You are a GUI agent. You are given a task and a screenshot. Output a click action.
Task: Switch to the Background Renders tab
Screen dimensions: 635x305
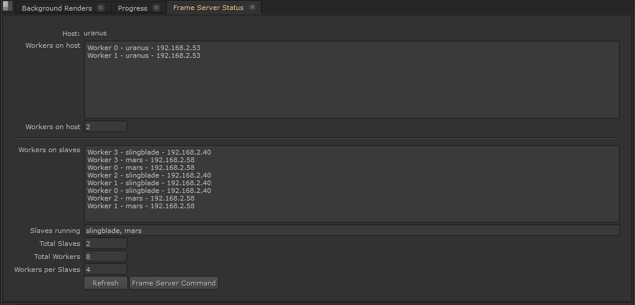(57, 8)
